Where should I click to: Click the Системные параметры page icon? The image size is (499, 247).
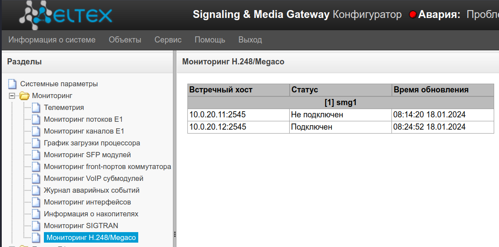coord(13,84)
